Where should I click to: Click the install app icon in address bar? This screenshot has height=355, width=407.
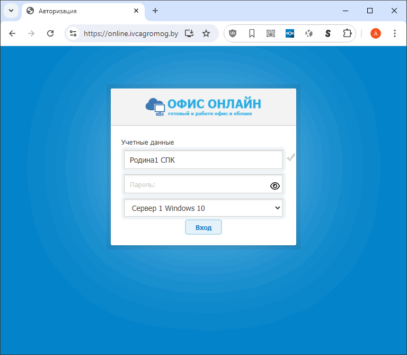(x=189, y=33)
